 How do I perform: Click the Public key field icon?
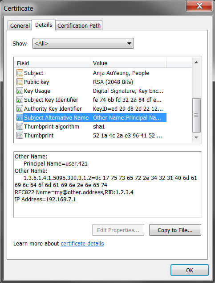[20, 82]
